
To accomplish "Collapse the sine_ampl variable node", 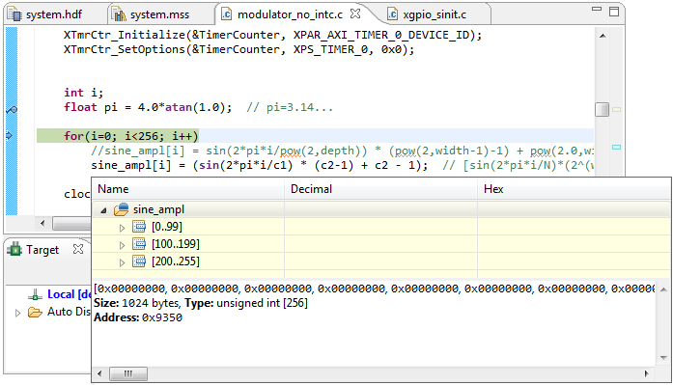I will pos(103,210).
